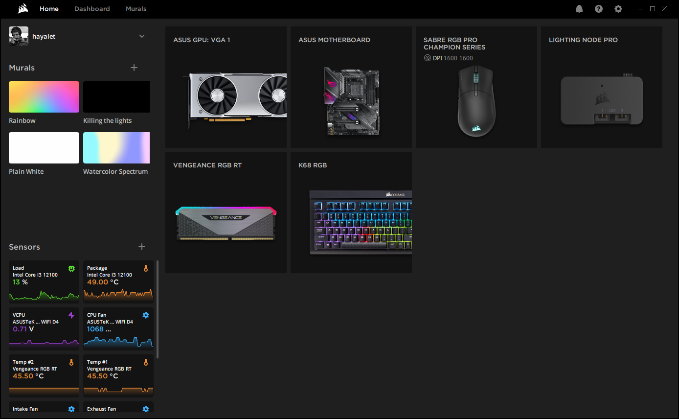Click the DPI 1600 1600 readout

(x=453, y=58)
